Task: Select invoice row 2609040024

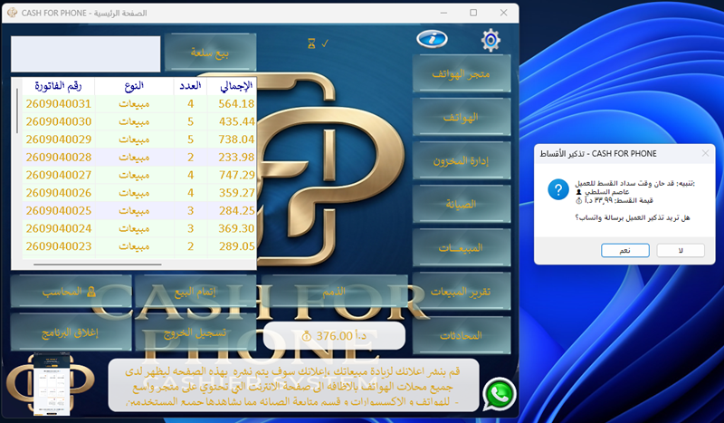Action: tap(139, 228)
